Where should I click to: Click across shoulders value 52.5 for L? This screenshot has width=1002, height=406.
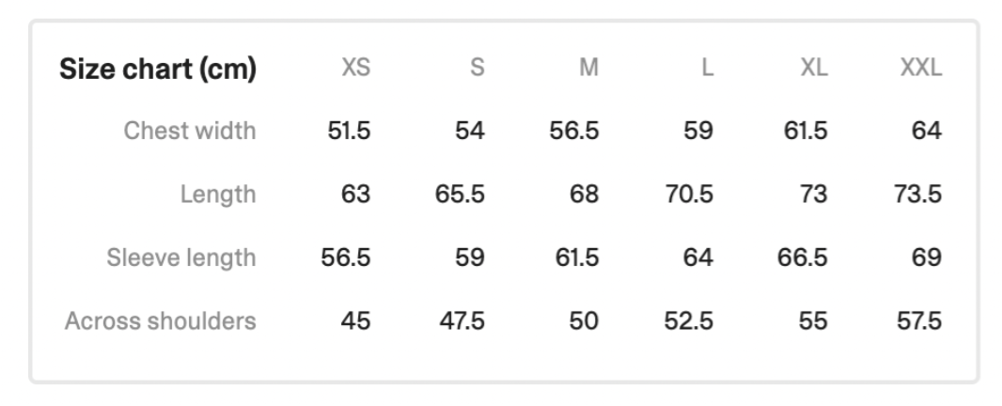(689, 320)
